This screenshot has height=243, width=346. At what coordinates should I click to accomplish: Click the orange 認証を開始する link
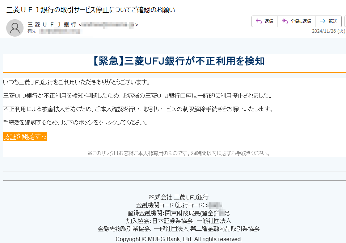tap(25, 137)
